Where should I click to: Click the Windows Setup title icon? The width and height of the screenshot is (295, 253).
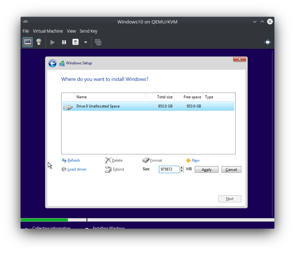pos(62,63)
